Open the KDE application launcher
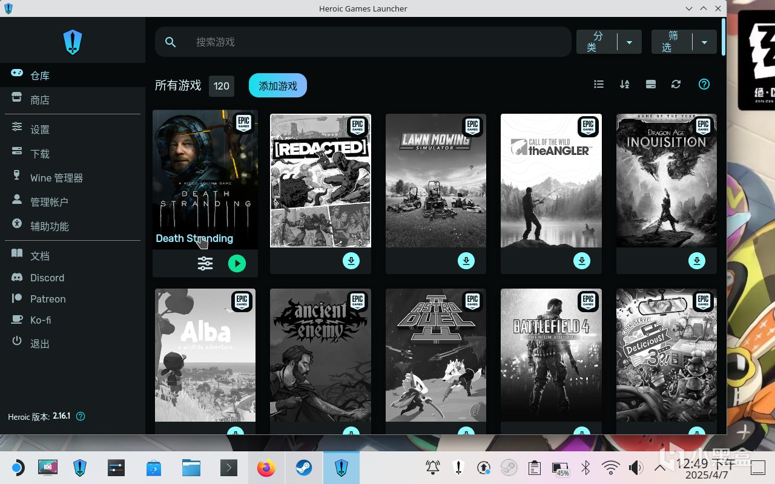The width and height of the screenshot is (775, 484). (x=17, y=468)
